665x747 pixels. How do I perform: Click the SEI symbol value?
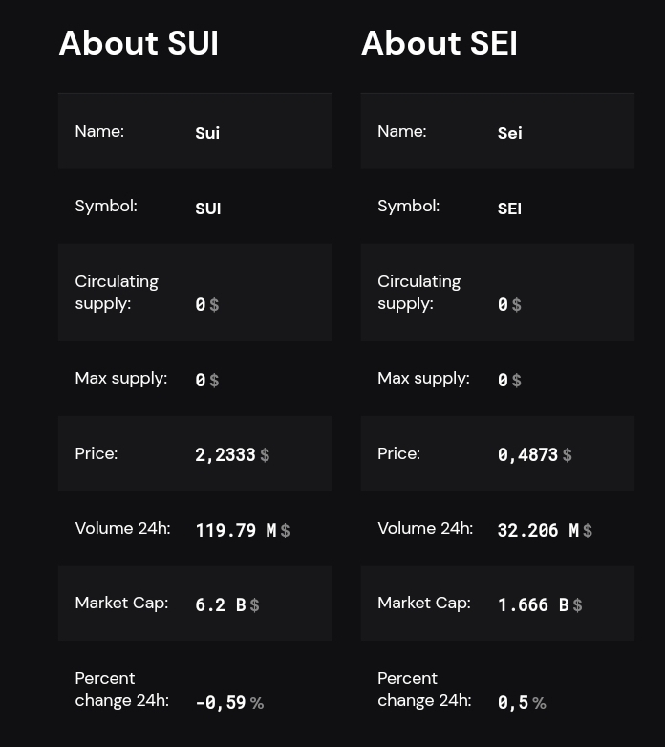point(509,209)
